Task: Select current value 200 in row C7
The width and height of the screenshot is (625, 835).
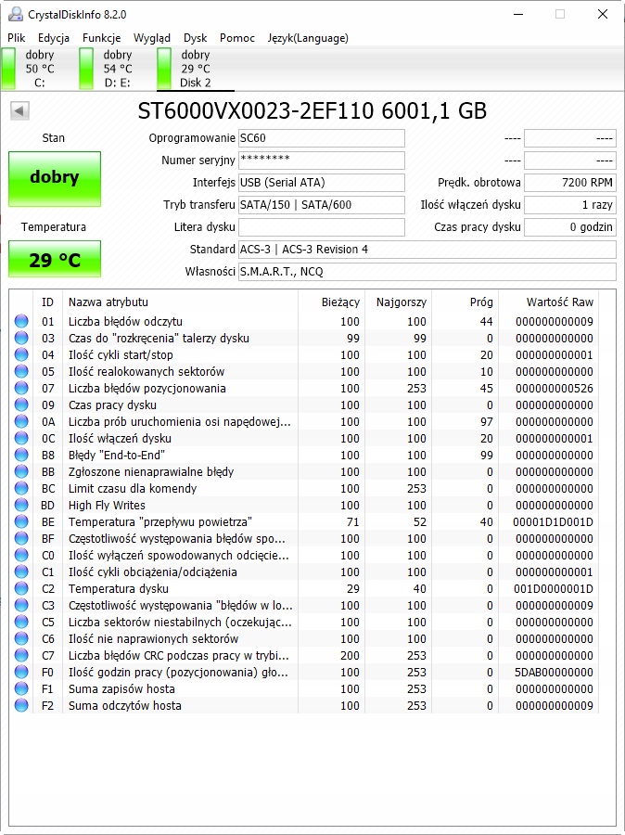Action: coord(350,656)
